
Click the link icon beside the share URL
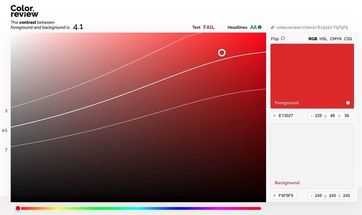point(272,27)
